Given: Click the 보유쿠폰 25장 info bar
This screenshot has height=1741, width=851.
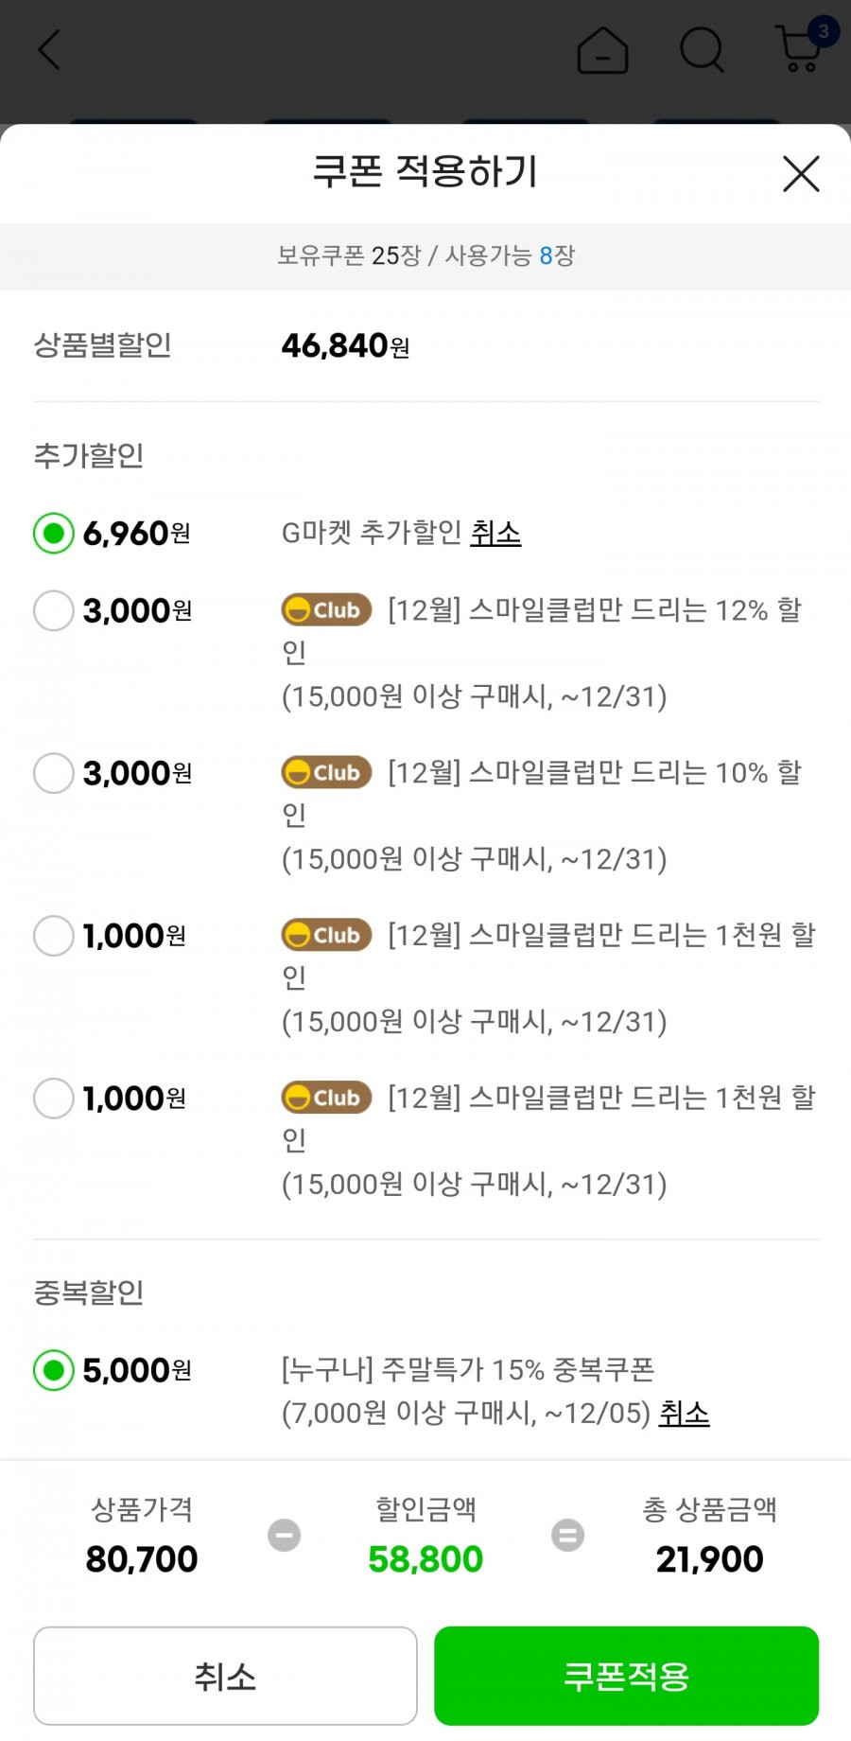Looking at the screenshot, I should 425,256.
